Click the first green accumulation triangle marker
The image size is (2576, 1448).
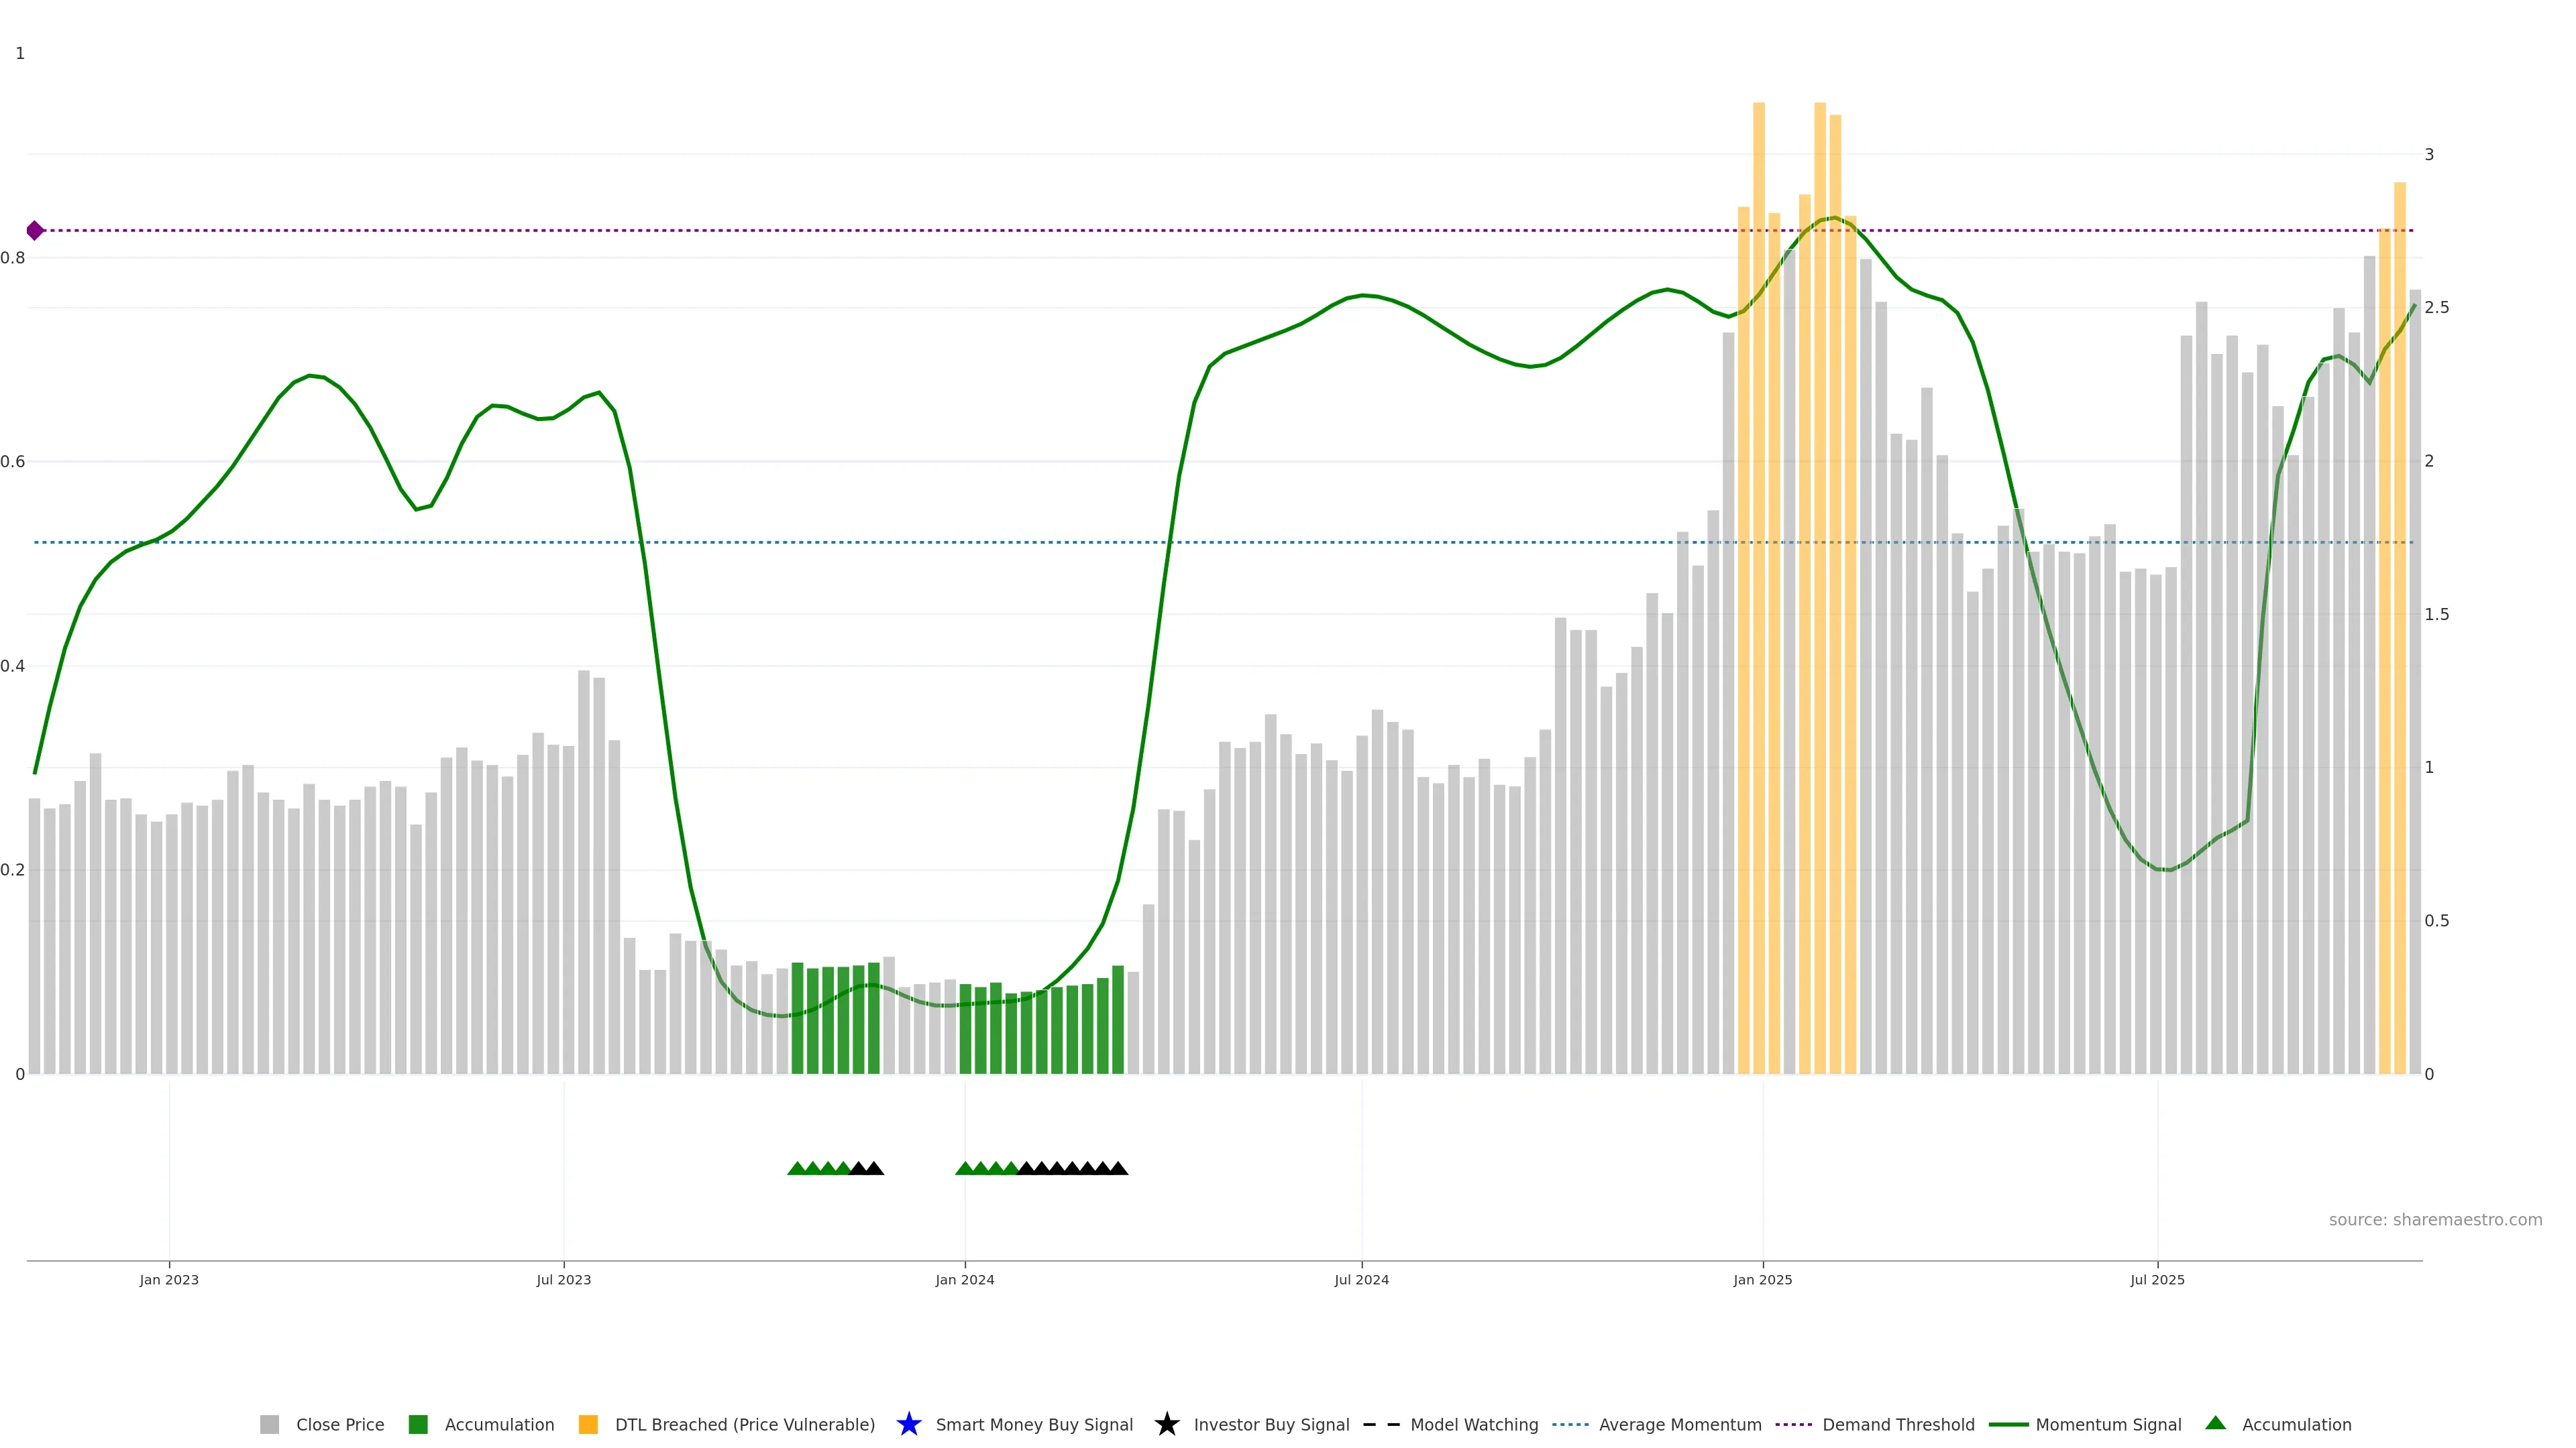pyautogui.click(x=797, y=1168)
